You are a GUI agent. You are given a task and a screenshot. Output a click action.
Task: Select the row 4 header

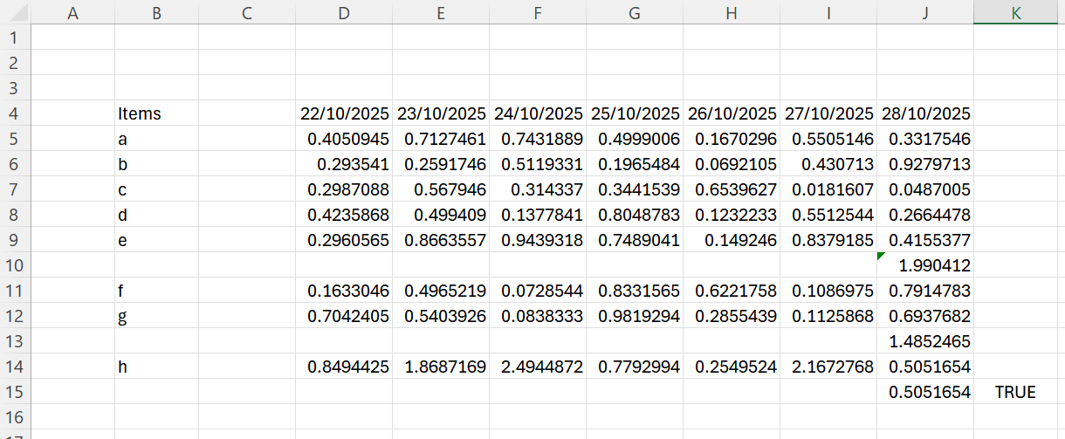[x=15, y=113]
